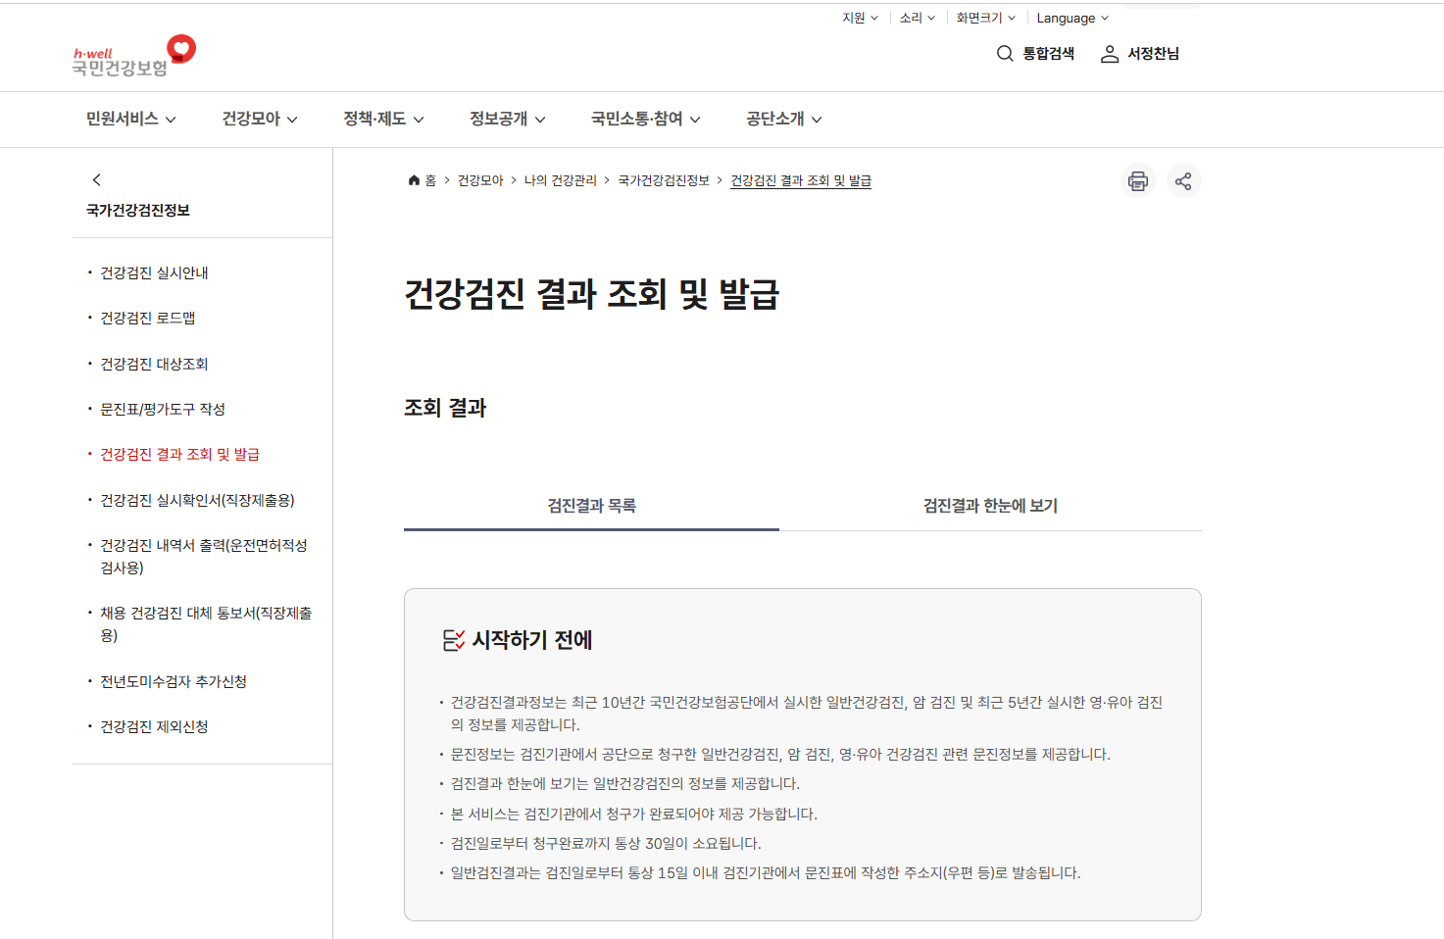This screenshot has height=939, width=1444.
Task: Expand the 공단소개 menu
Action: 784,119
